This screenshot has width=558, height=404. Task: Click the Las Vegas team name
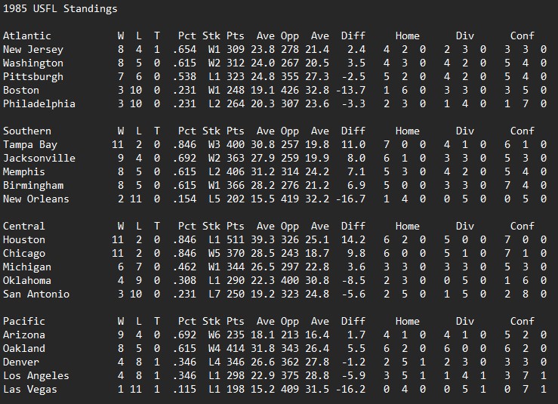click(30, 389)
